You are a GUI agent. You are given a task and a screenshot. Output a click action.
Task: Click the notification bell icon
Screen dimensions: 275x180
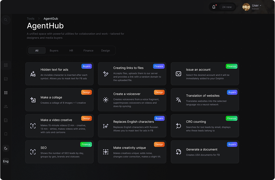[214, 7]
